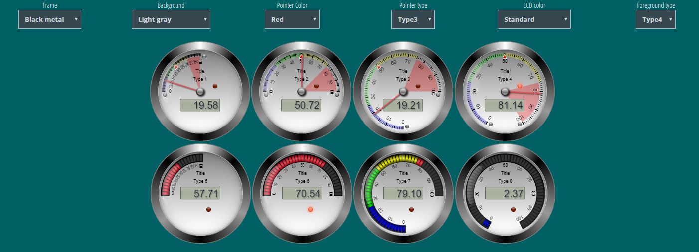Screen dimensions: 699x252
Task: Click the Type 3 radial gauge
Action: tap(403, 92)
